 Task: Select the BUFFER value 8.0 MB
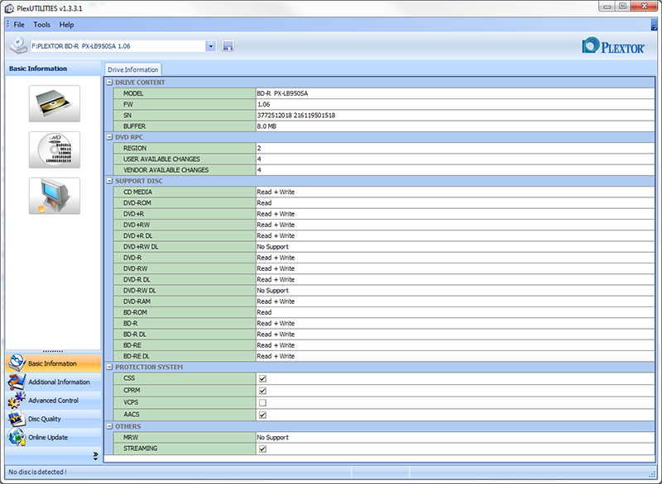click(266, 126)
